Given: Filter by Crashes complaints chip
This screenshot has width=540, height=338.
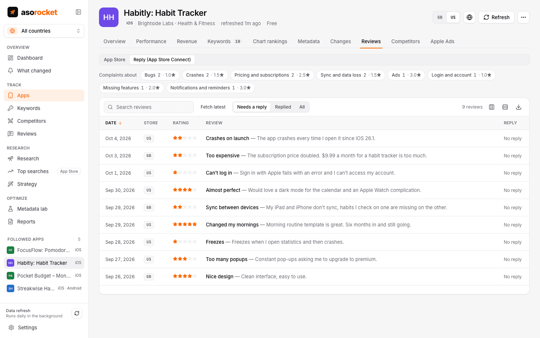Looking at the screenshot, I should pyautogui.click(x=205, y=75).
